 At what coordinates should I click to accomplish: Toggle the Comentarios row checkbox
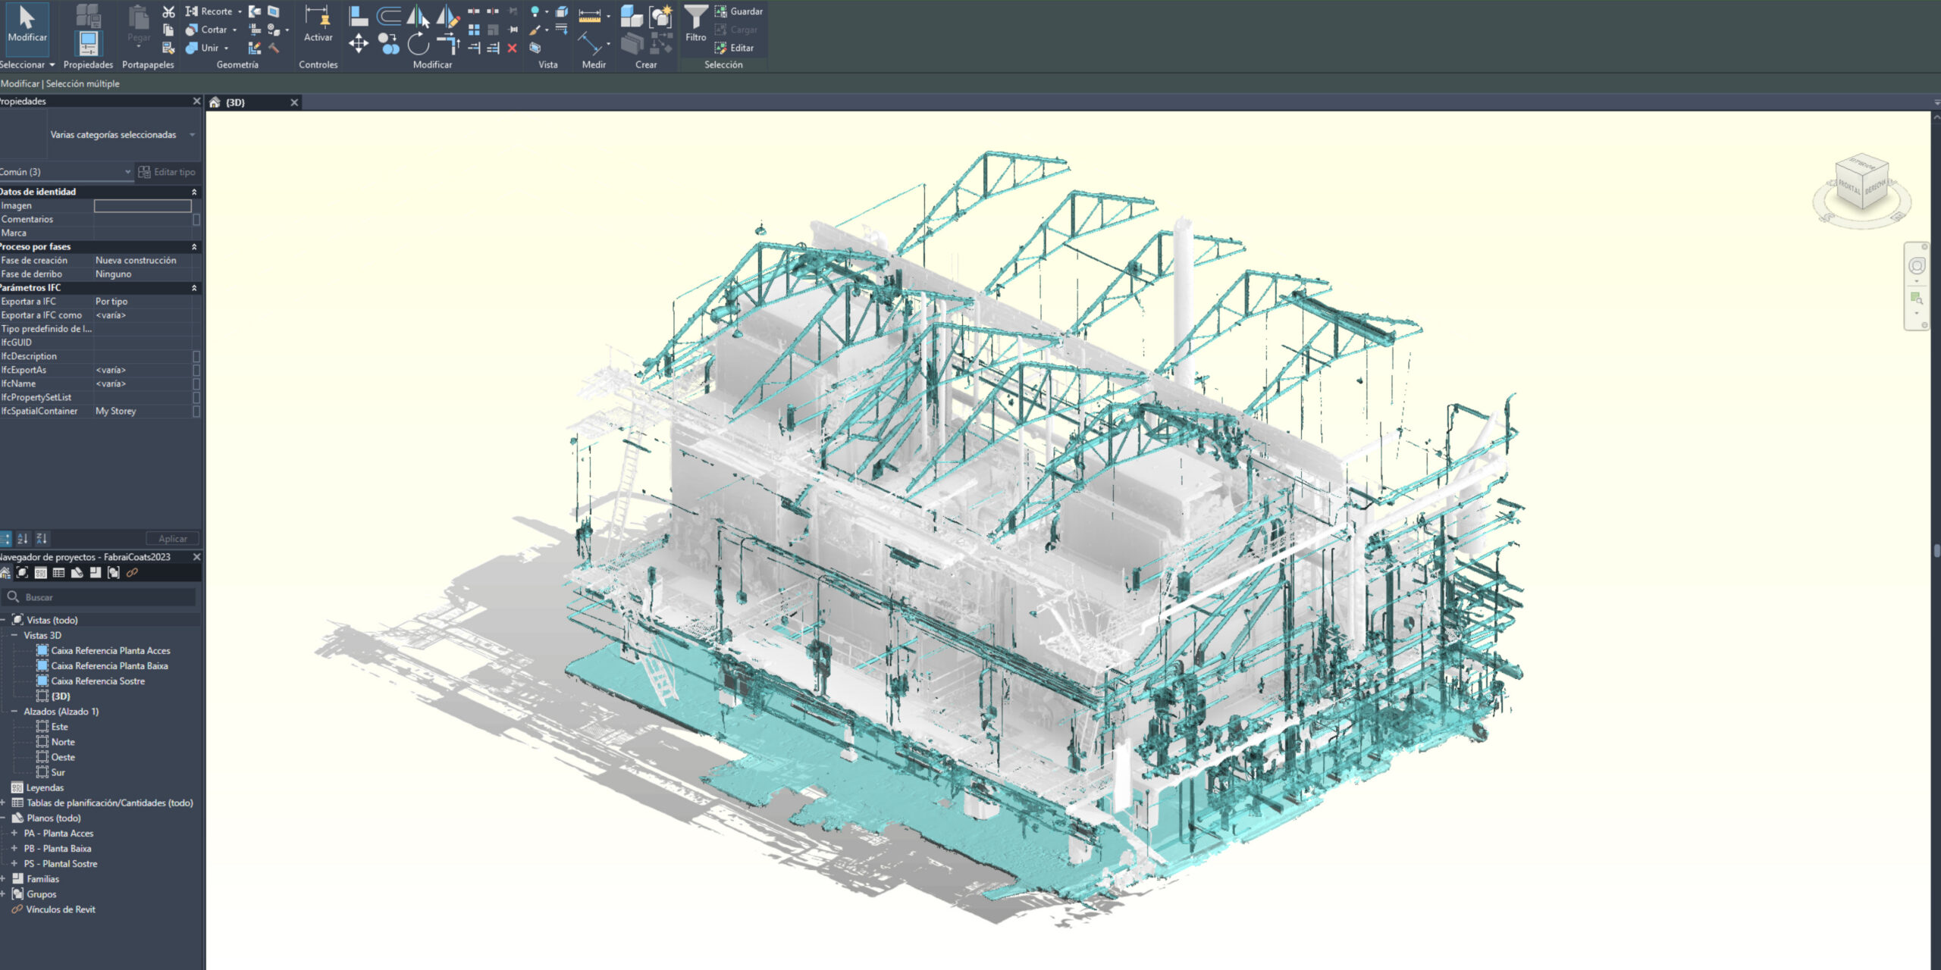(x=196, y=220)
